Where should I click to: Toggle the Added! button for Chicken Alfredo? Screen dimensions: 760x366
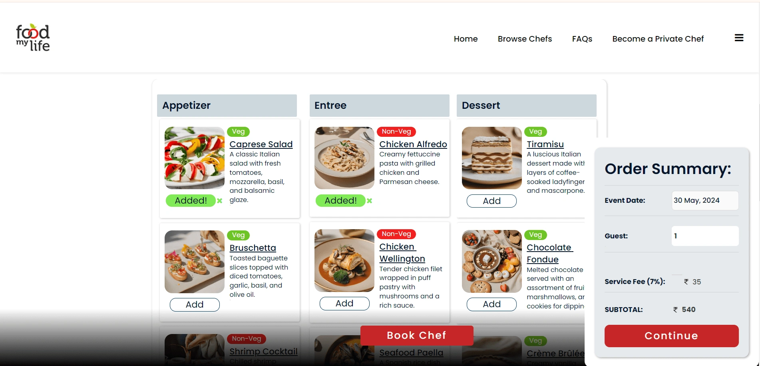(x=340, y=201)
